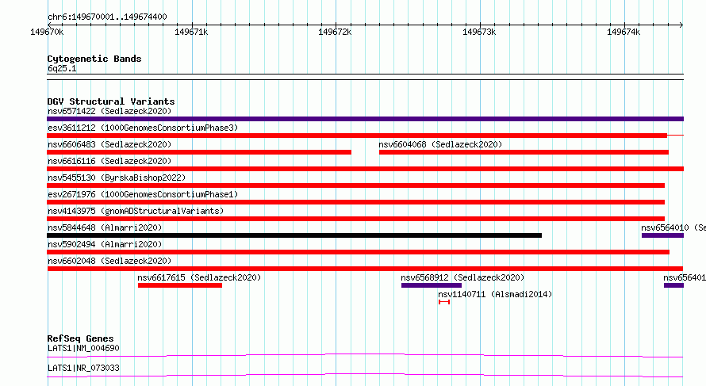706x386 pixels.
Task: Click the 149670k ruler tick label
Action: (47, 32)
